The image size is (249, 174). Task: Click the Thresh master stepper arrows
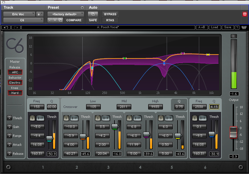pos(9,118)
